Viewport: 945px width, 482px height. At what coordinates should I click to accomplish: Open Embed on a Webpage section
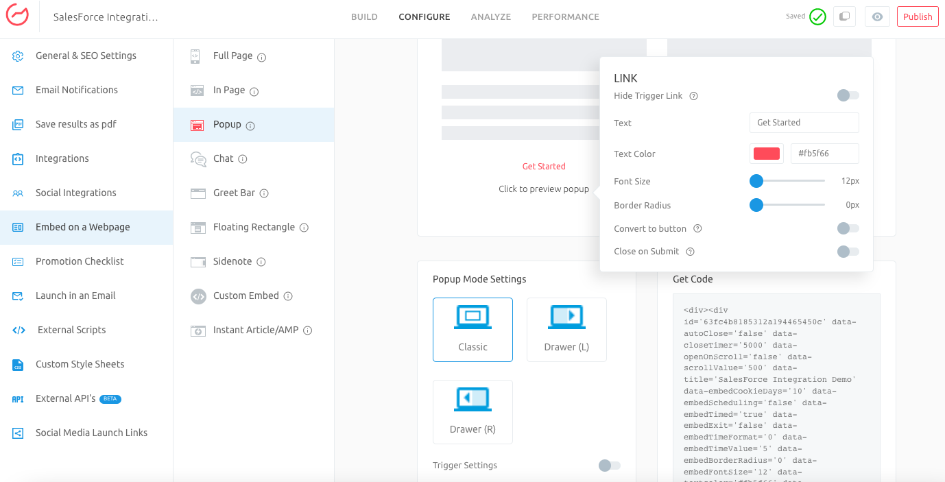pos(86,228)
